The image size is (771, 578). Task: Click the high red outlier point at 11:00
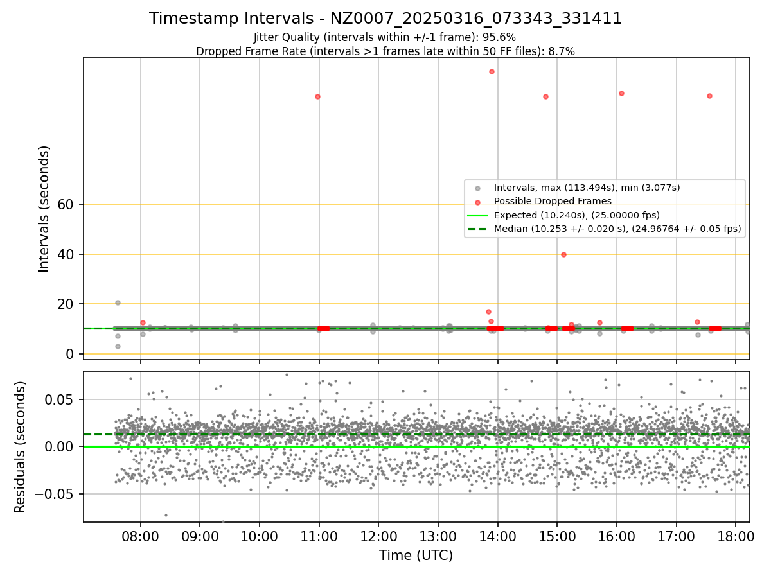click(317, 96)
